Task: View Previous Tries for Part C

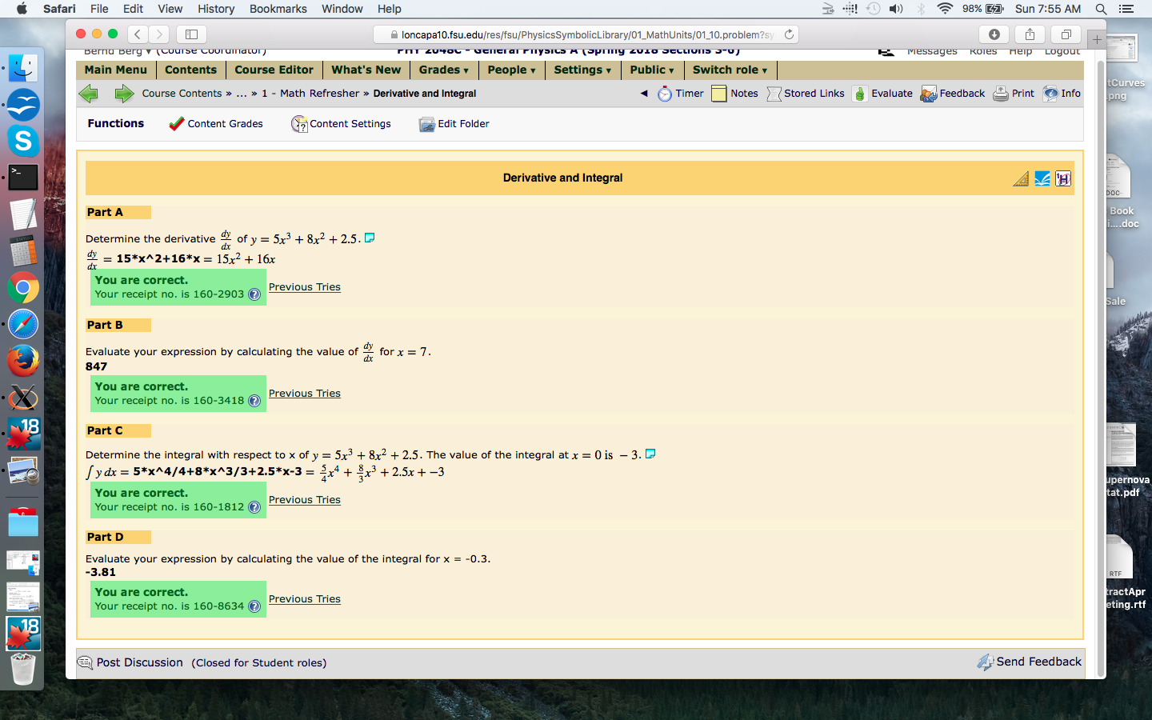Action: click(305, 500)
